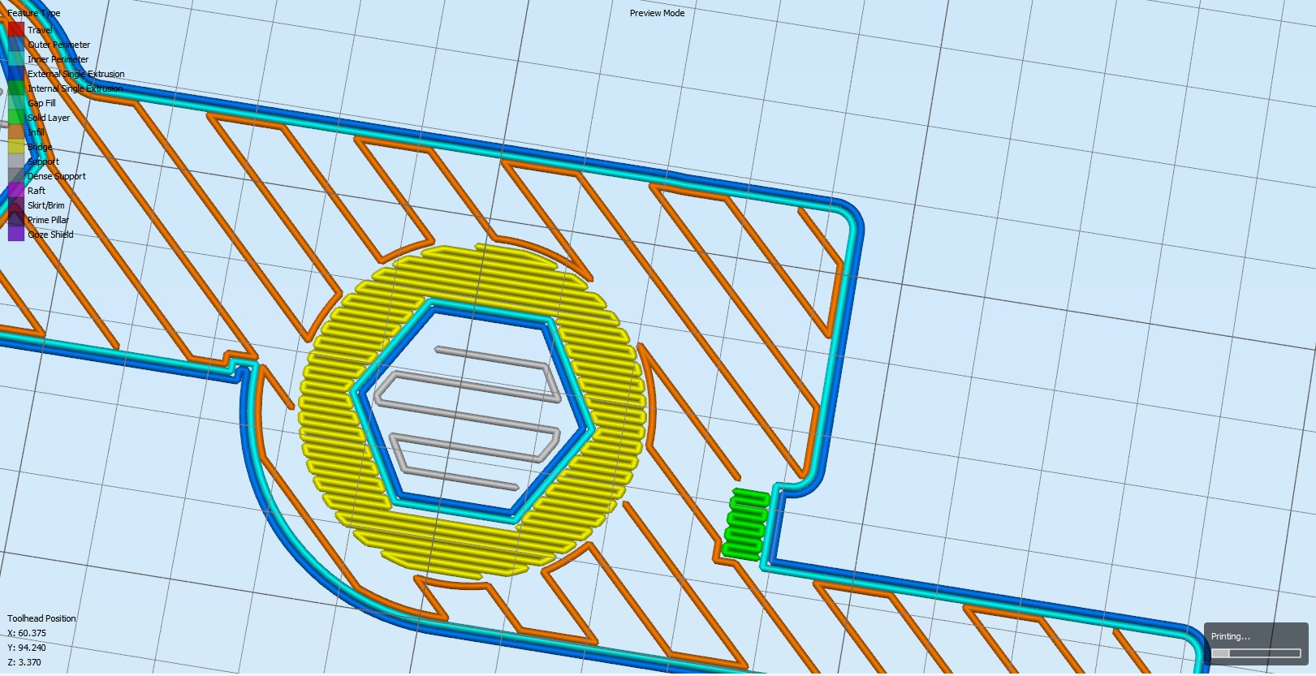
Task: Click the Ooze Shield color swatch
Action: click(16, 235)
